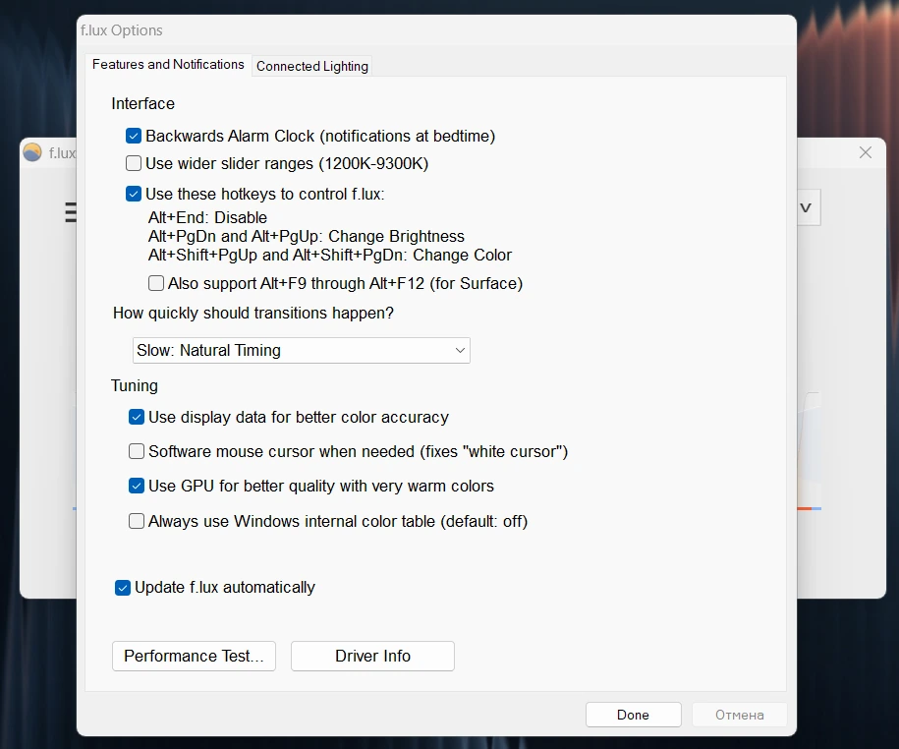Click Done to close options
Screen dimensions: 899x749
(634, 715)
